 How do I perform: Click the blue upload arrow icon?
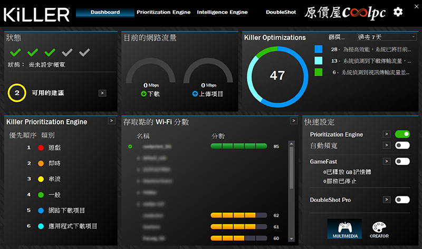(195, 94)
